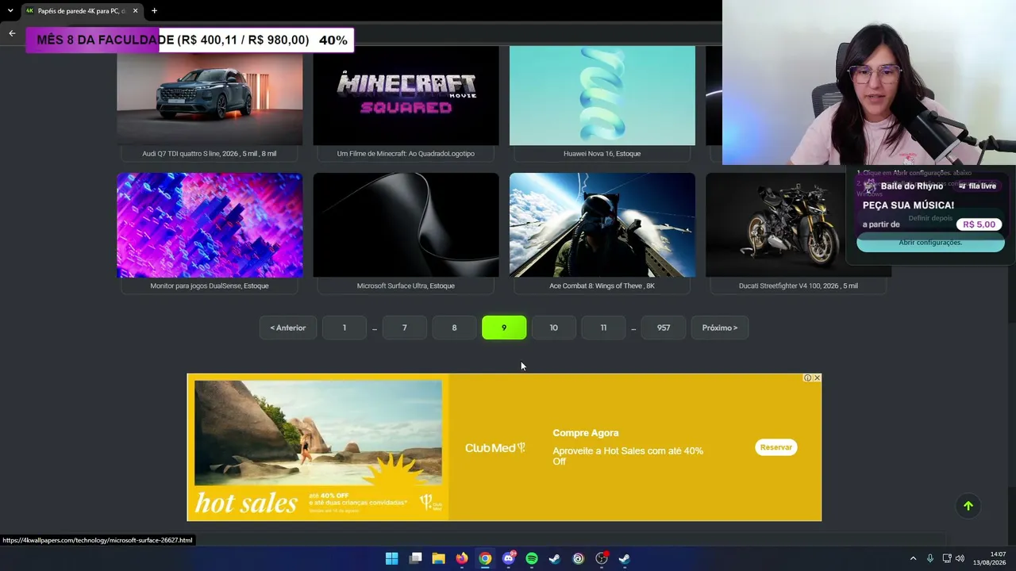Go to the Próximo next page

[720, 328]
